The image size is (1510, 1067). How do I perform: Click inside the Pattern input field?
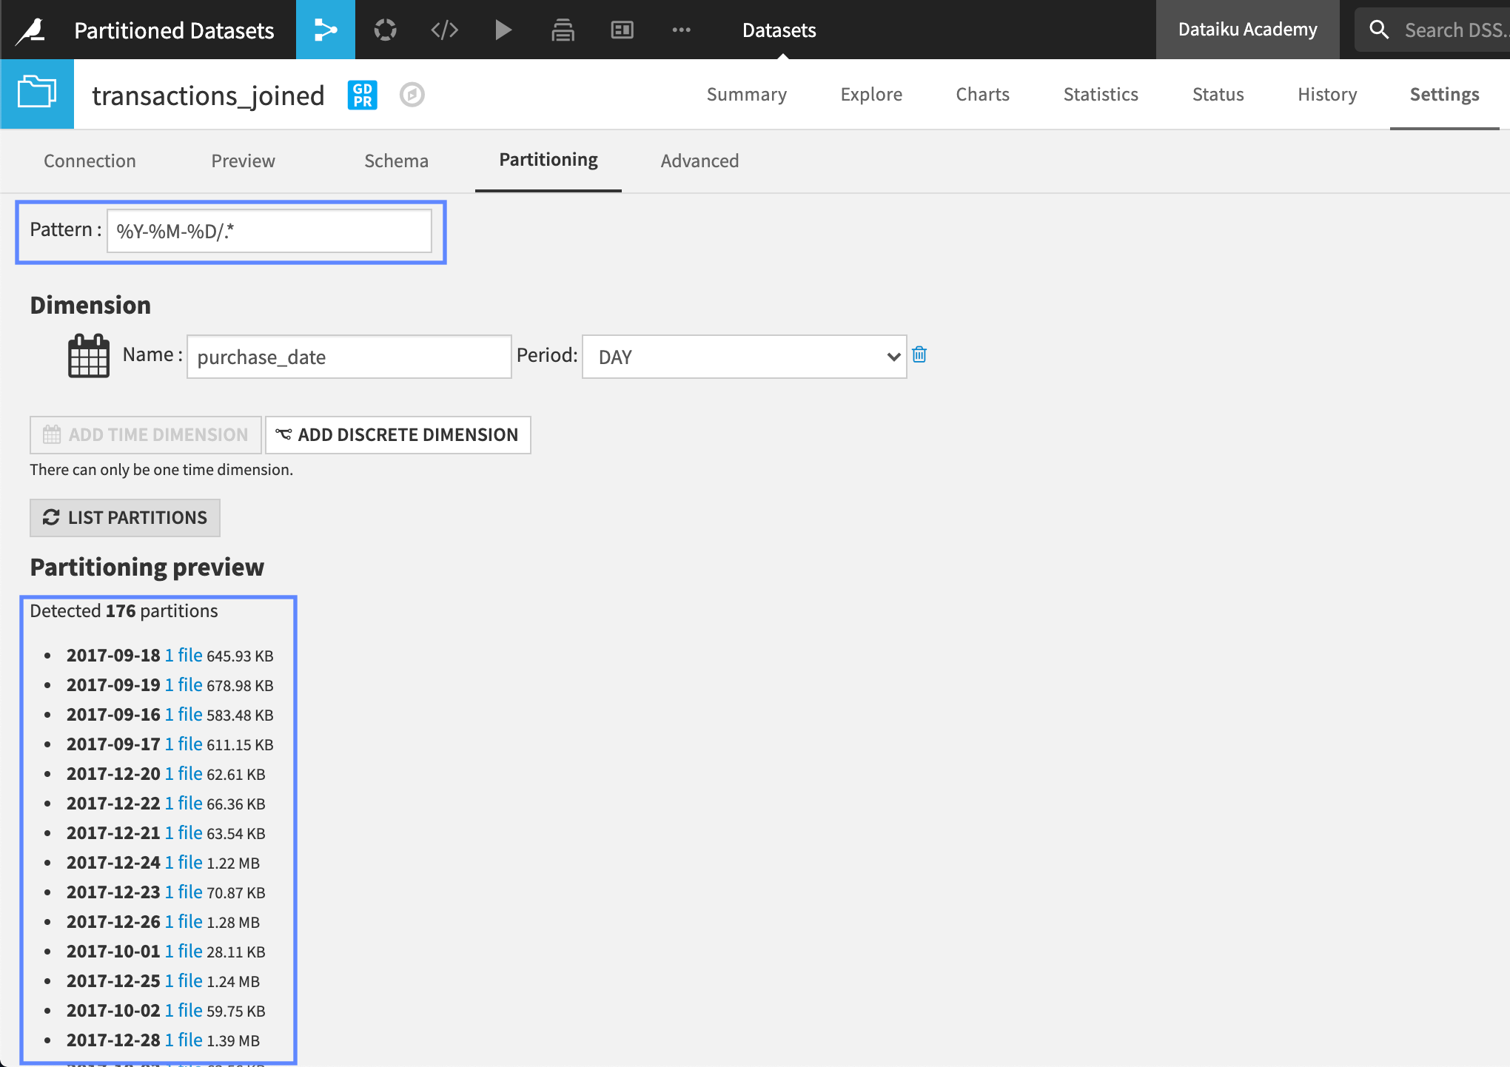(269, 231)
